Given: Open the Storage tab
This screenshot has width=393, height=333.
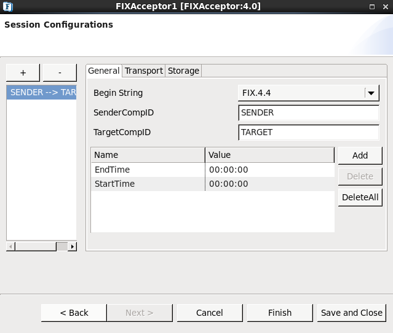Looking at the screenshot, I should click(183, 71).
